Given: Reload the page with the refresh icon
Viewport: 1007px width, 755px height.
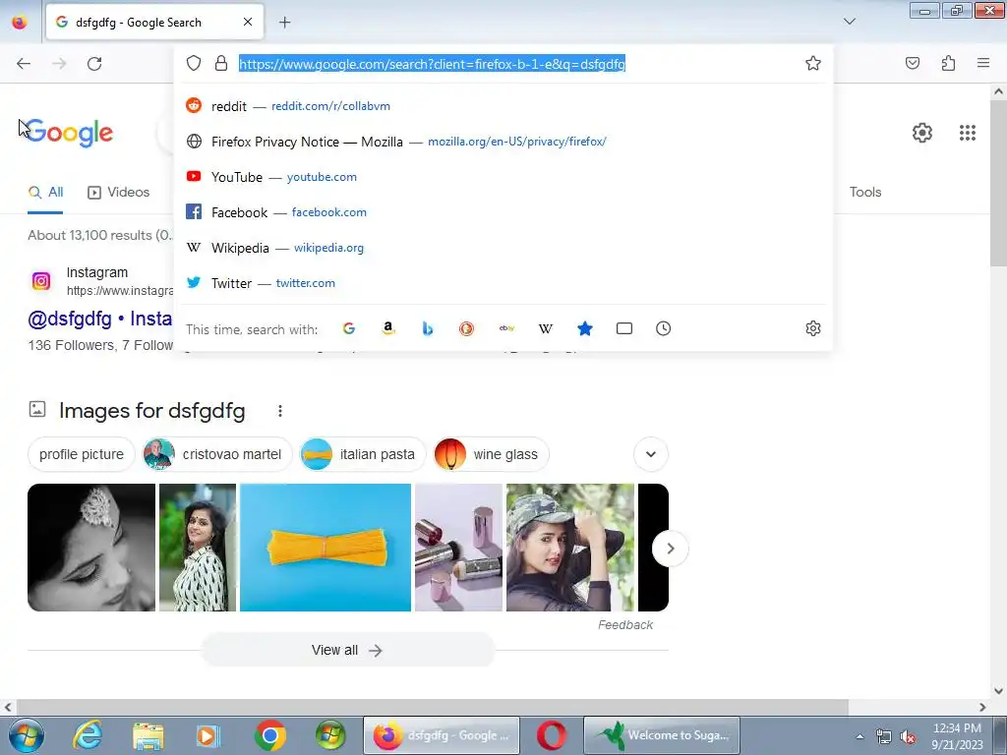Looking at the screenshot, I should tap(94, 64).
